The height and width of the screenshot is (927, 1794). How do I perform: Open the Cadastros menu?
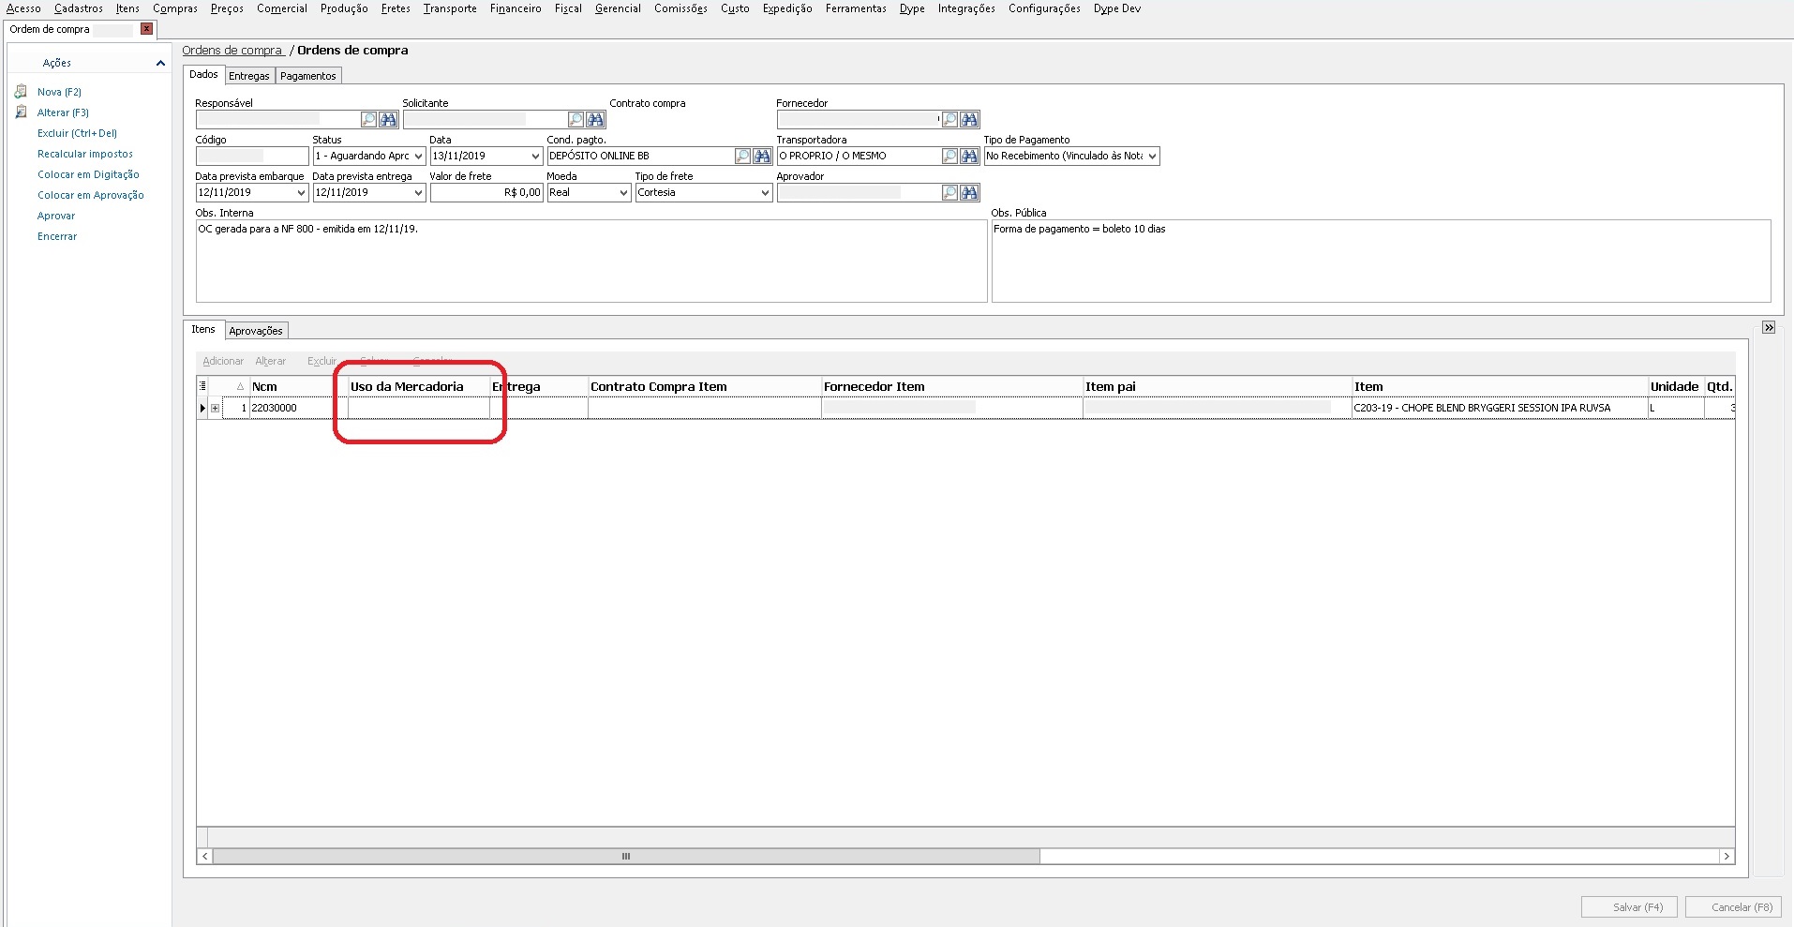pyautogui.click(x=79, y=8)
